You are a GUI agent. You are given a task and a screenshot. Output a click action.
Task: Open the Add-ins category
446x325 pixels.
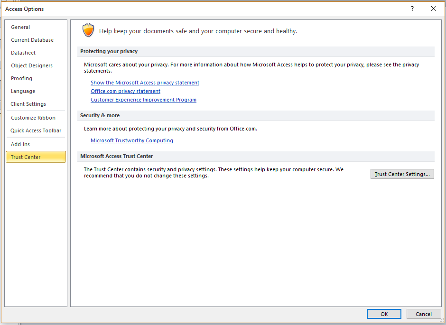tap(20, 144)
